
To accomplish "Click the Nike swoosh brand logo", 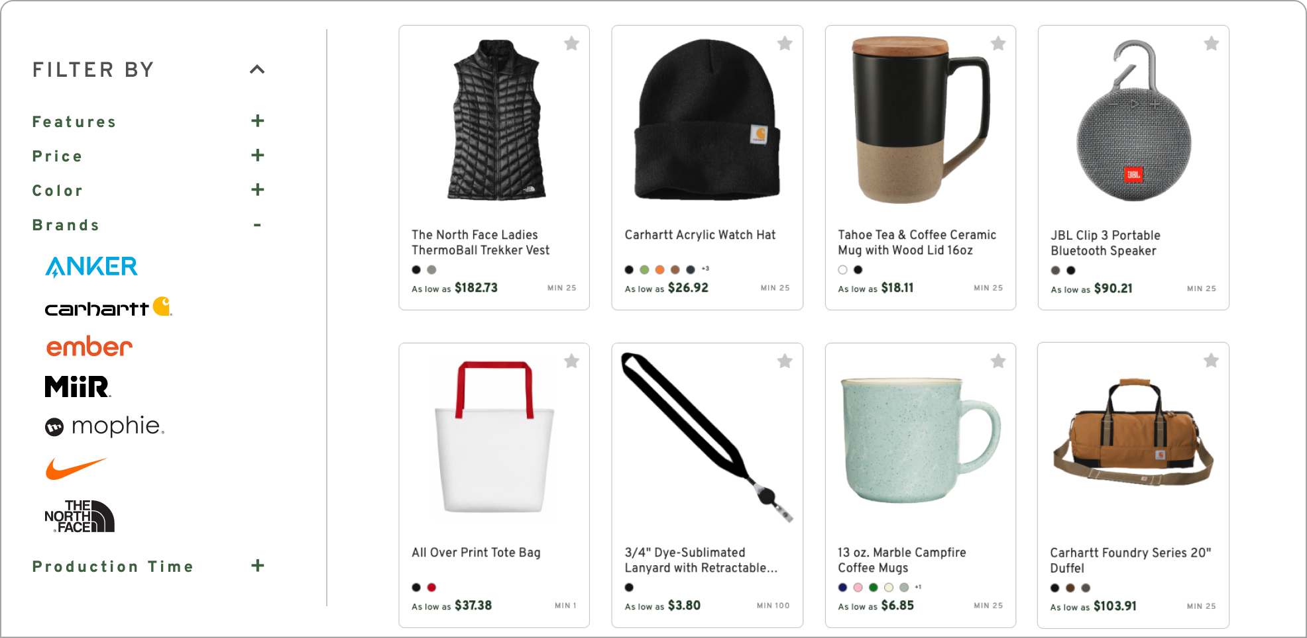I will 76,469.
